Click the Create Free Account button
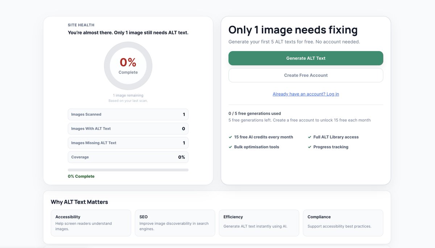Viewport: 435px width, 248px height. (x=306, y=75)
